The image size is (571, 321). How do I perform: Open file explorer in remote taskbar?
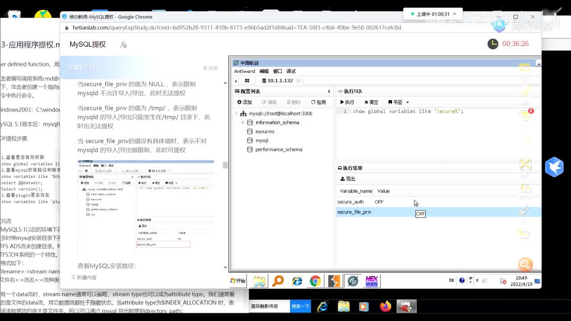259,281
